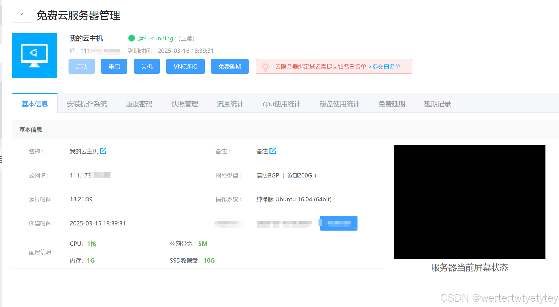Switch to 安装操作系统 tab

coord(87,104)
